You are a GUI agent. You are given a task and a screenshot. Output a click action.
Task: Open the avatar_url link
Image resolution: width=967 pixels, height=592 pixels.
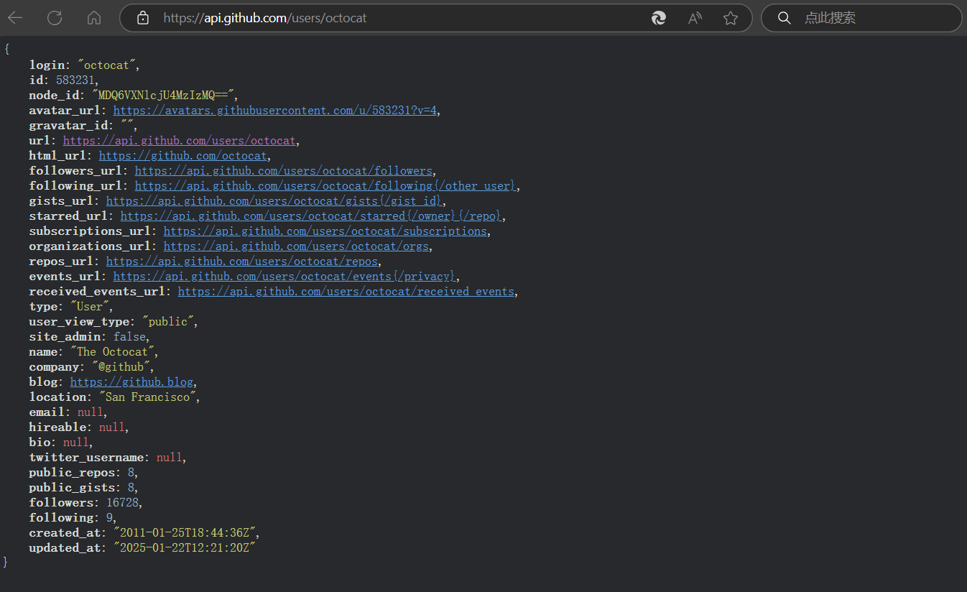tap(275, 110)
